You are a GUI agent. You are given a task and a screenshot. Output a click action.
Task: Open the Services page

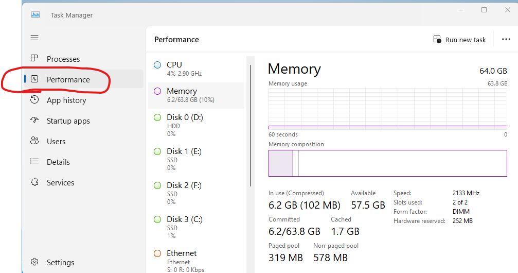click(x=84, y=182)
